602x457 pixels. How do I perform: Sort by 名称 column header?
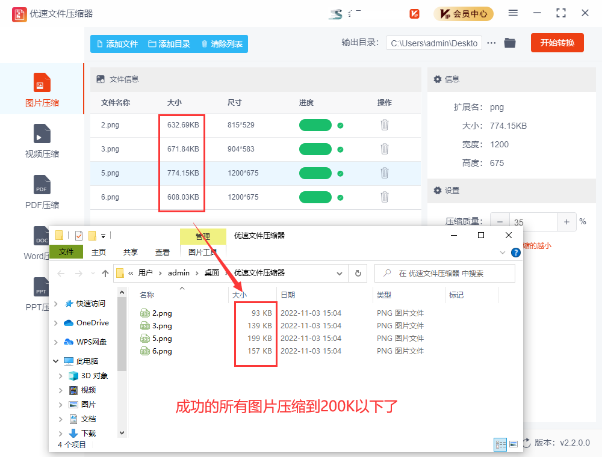point(147,295)
